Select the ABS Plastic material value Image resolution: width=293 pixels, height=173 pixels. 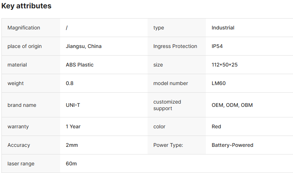pos(79,65)
